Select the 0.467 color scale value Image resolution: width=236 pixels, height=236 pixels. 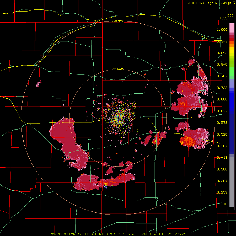pyautogui.click(x=222, y=146)
